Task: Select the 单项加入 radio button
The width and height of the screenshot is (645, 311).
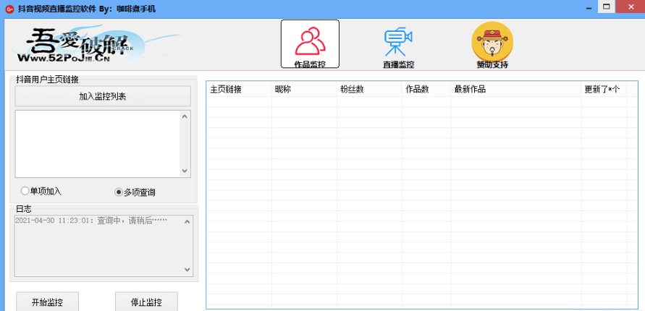Action: 41,191
